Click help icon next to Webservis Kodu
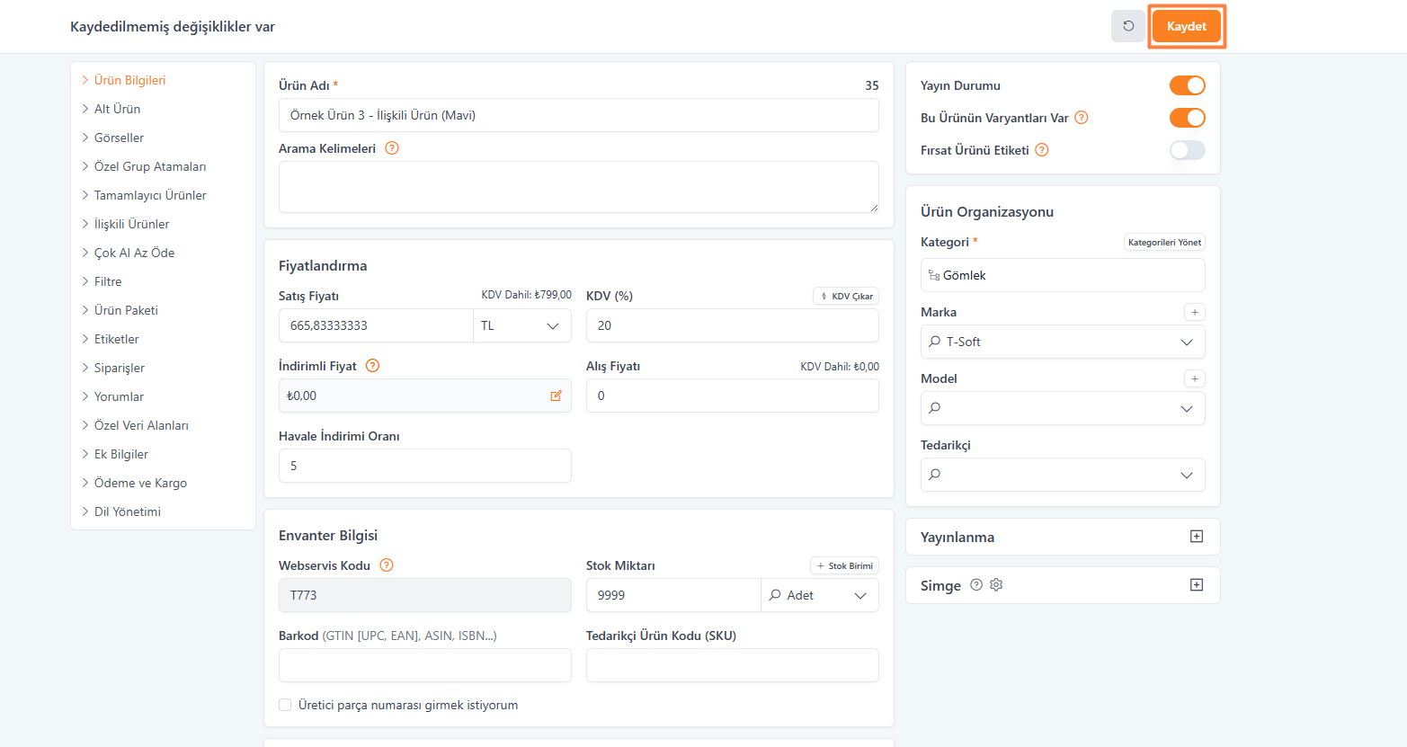Viewport: 1407px width, 747px height. click(387, 565)
